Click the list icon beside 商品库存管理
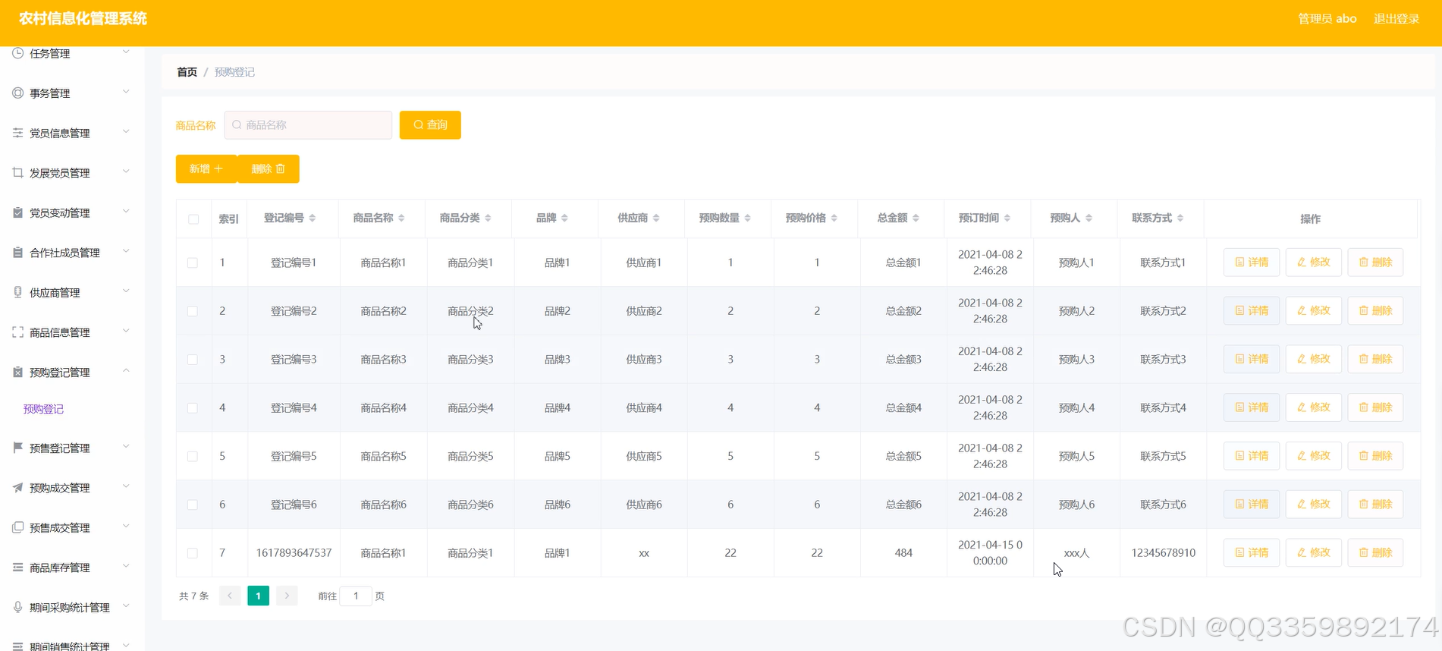The height and width of the screenshot is (651, 1442). [x=17, y=567]
